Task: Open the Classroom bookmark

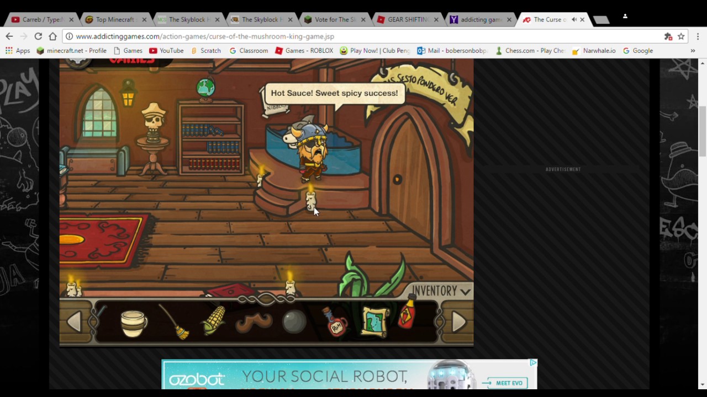Action: (249, 51)
